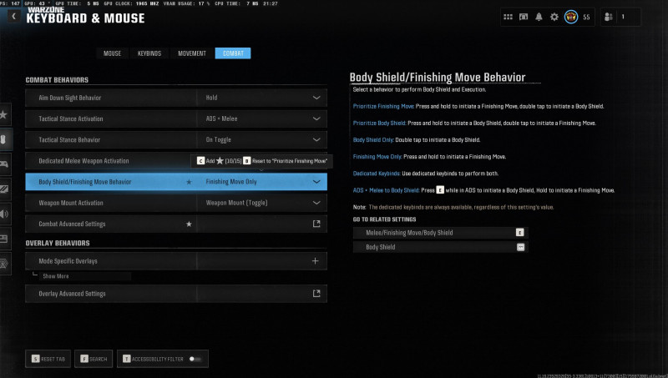
Task: Expand Body Shield/Finishing Move Behavior dropdown
Action: (316, 182)
